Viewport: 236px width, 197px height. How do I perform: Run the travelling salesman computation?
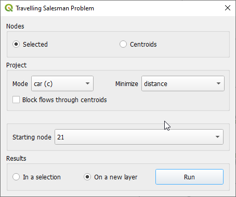(x=189, y=177)
